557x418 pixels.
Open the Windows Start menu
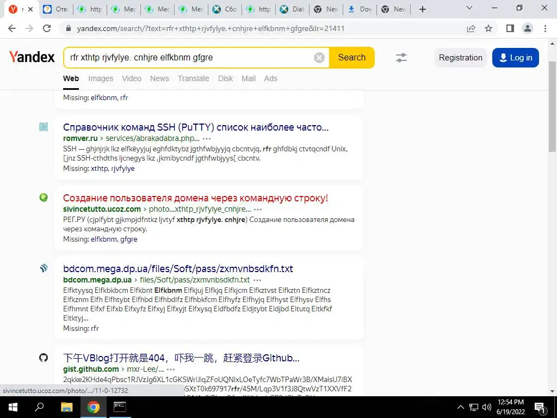click(13, 407)
